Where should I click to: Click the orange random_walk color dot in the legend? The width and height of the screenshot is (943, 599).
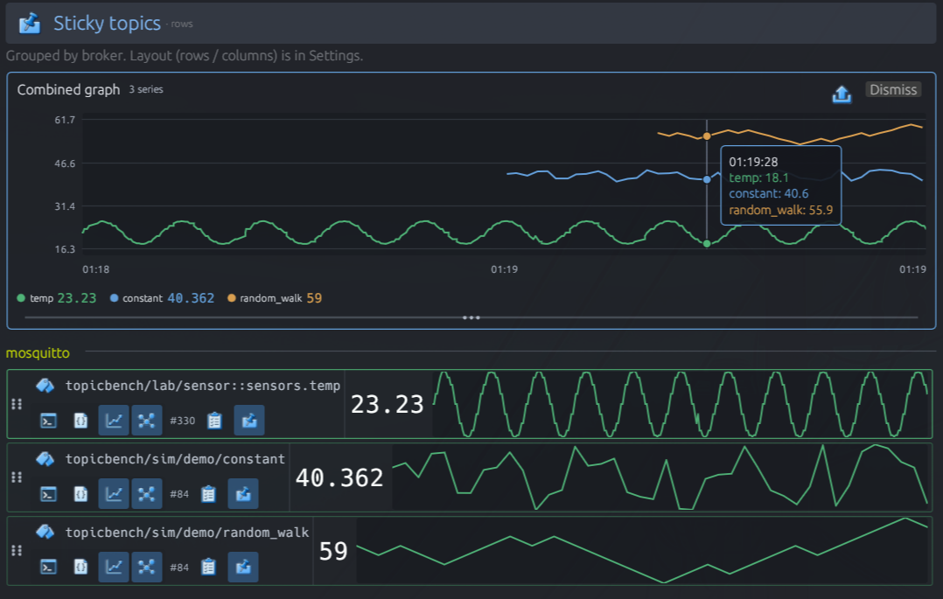(x=231, y=298)
